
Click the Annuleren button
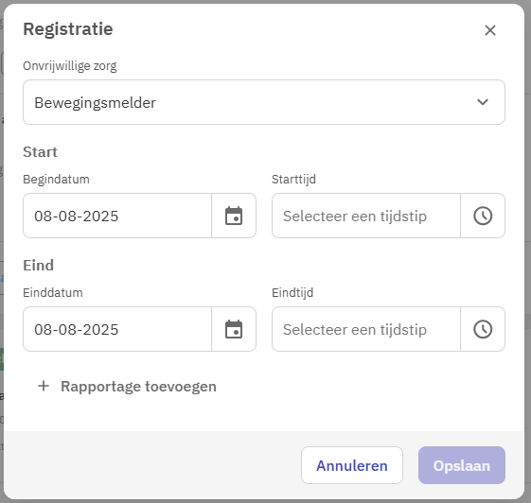352,465
